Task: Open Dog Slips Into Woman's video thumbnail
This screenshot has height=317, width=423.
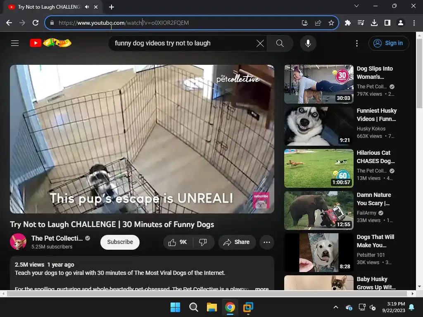Action: pyautogui.click(x=319, y=84)
